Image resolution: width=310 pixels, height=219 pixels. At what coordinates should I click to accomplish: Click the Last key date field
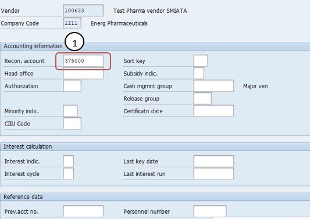(213, 161)
